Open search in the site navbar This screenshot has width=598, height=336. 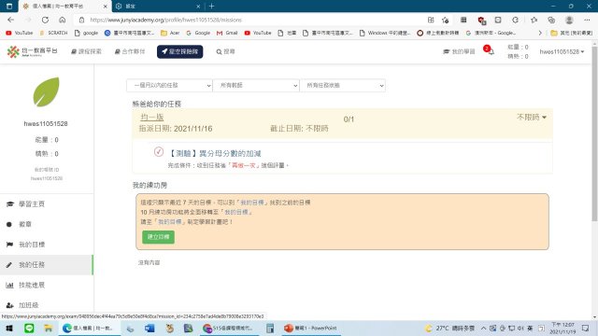(x=225, y=51)
